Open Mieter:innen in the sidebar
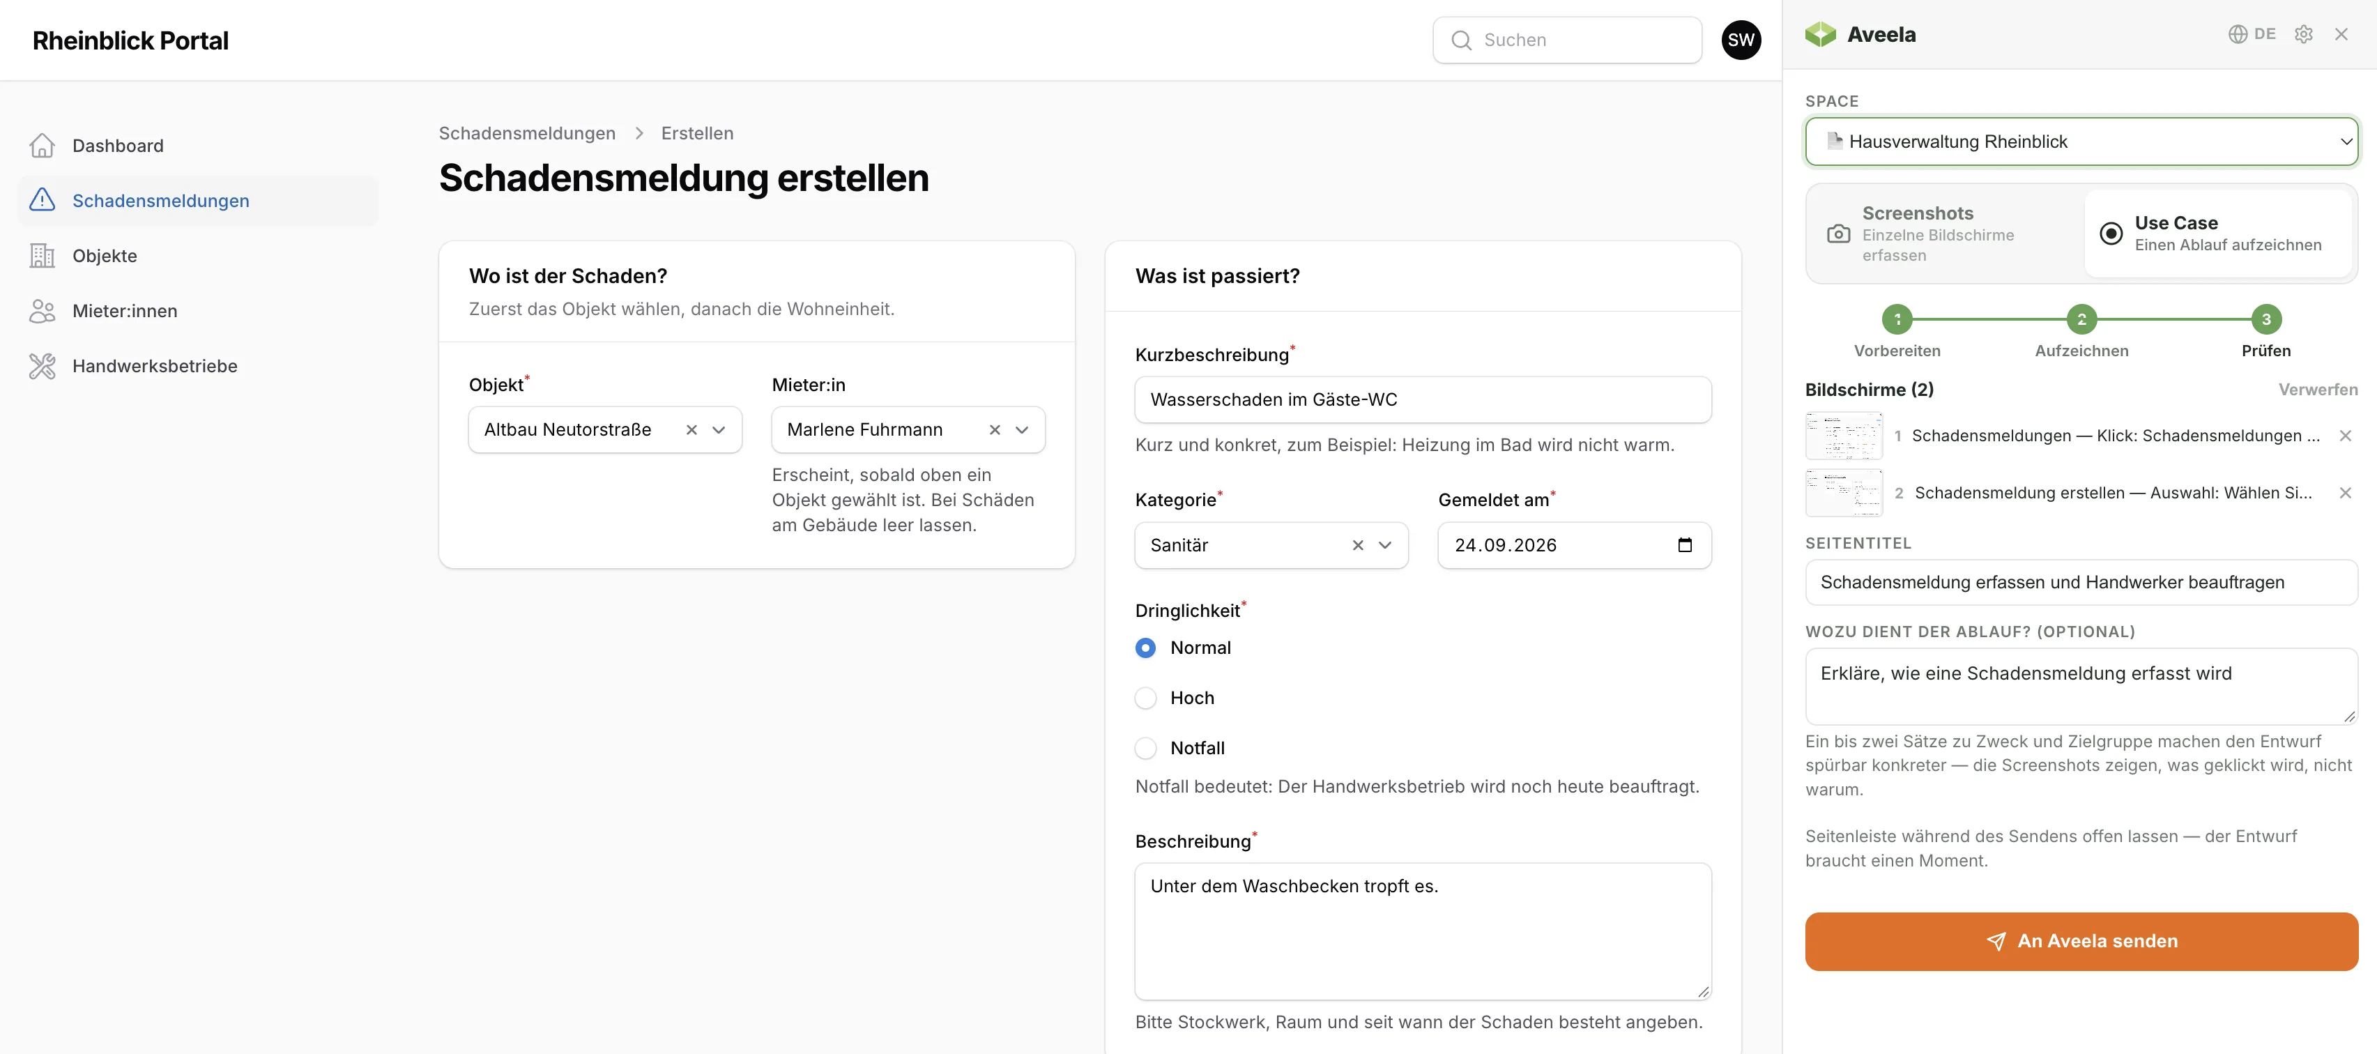This screenshot has height=1054, width=2377. pyautogui.click(x=197, y=311)
